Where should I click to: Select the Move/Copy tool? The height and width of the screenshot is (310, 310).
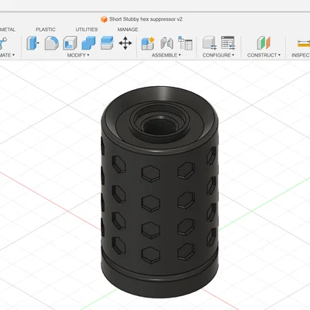coord(126,43)
